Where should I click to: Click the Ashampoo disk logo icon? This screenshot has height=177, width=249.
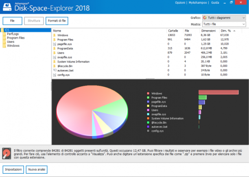[x=7, y=7]
